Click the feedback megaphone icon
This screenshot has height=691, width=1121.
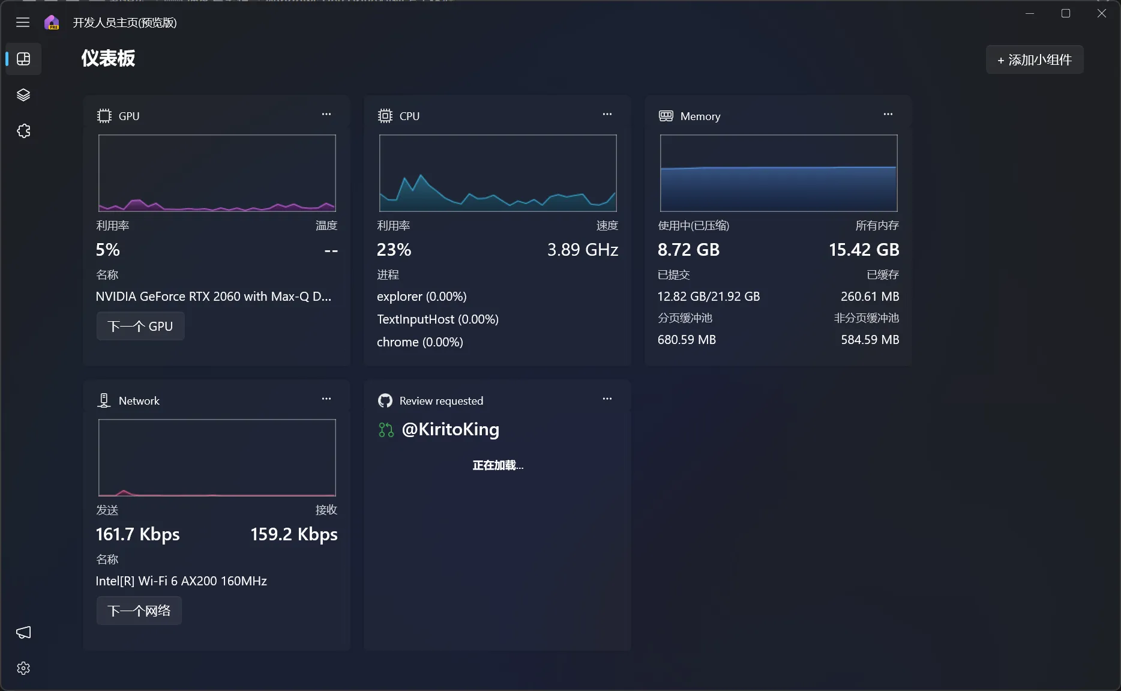(23, 632)
